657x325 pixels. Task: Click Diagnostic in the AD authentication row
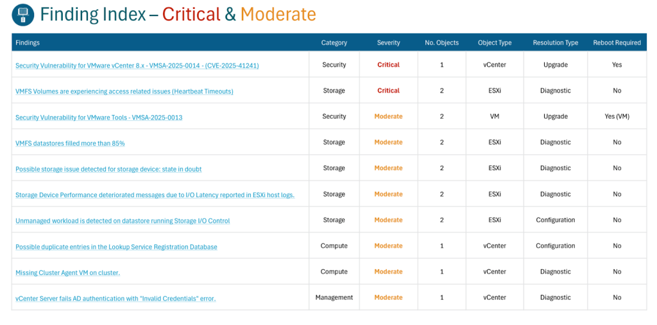click(555, 297)
